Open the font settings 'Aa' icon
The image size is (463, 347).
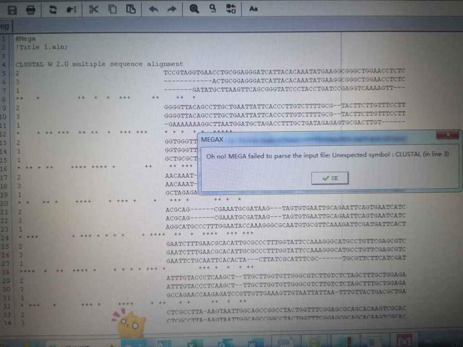(x=253, y=9)
